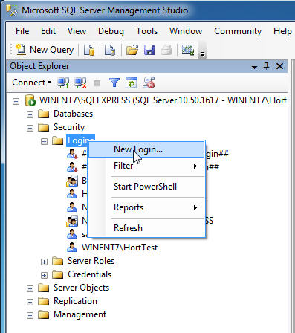This screenshot has width=295, height=333.
Task: Click the Refresh icon in Object Explorer toolbar
Action: pos(132,83)
